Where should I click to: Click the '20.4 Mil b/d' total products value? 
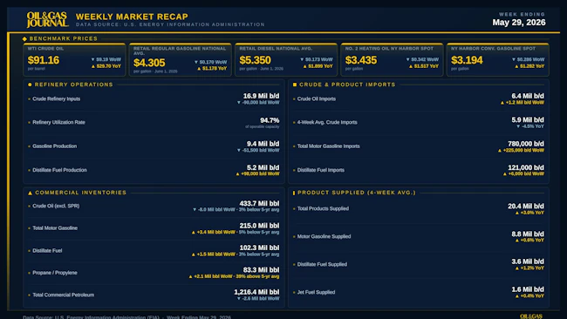pyautogui.click(x=526, y=207)
